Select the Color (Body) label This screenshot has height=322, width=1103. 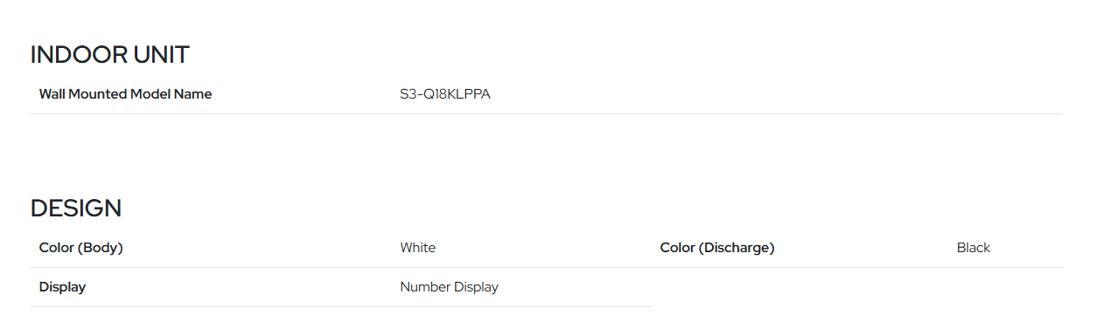tap(81, 248)
